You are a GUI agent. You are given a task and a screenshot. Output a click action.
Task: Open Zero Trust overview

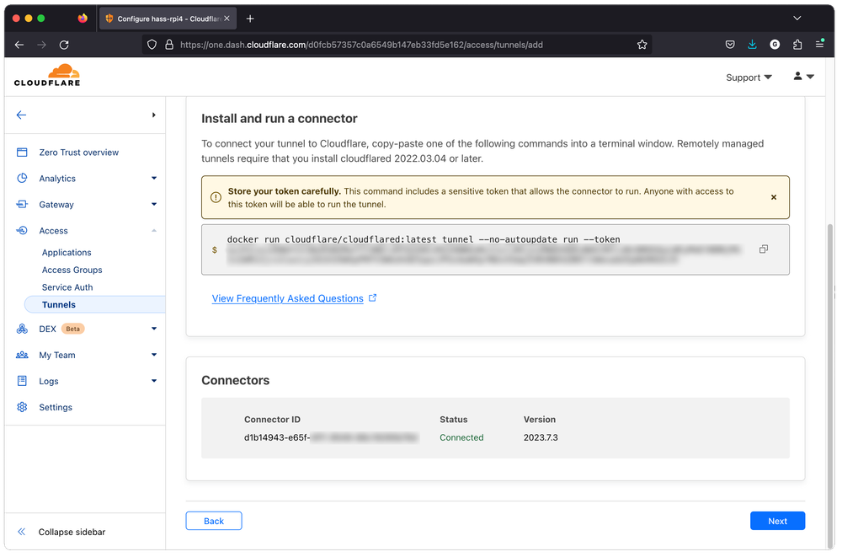(78, 153)
